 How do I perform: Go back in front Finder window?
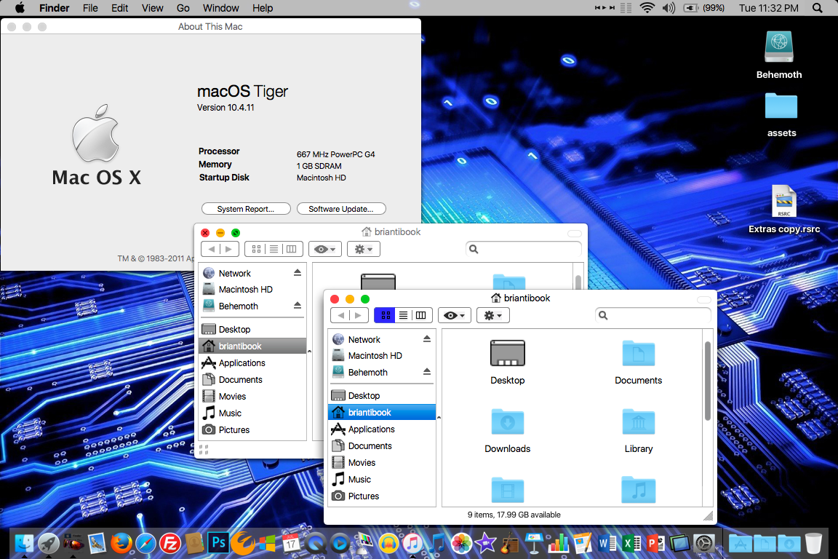340,316
